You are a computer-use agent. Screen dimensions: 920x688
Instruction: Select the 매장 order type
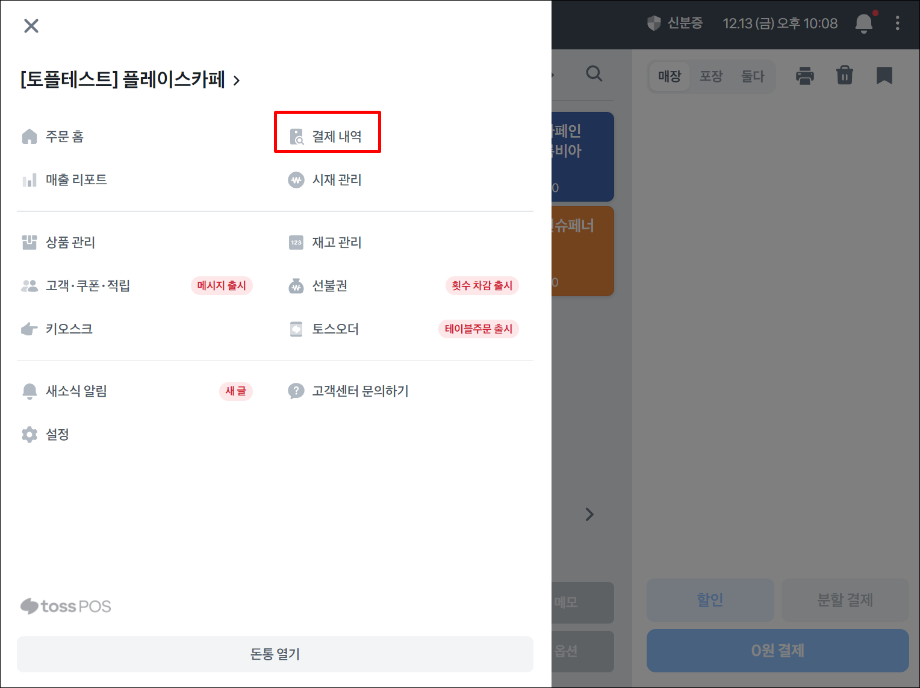point(669,76)
